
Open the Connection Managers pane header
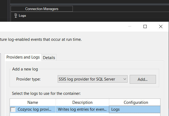pyautogui.click(x=41, y=9)
